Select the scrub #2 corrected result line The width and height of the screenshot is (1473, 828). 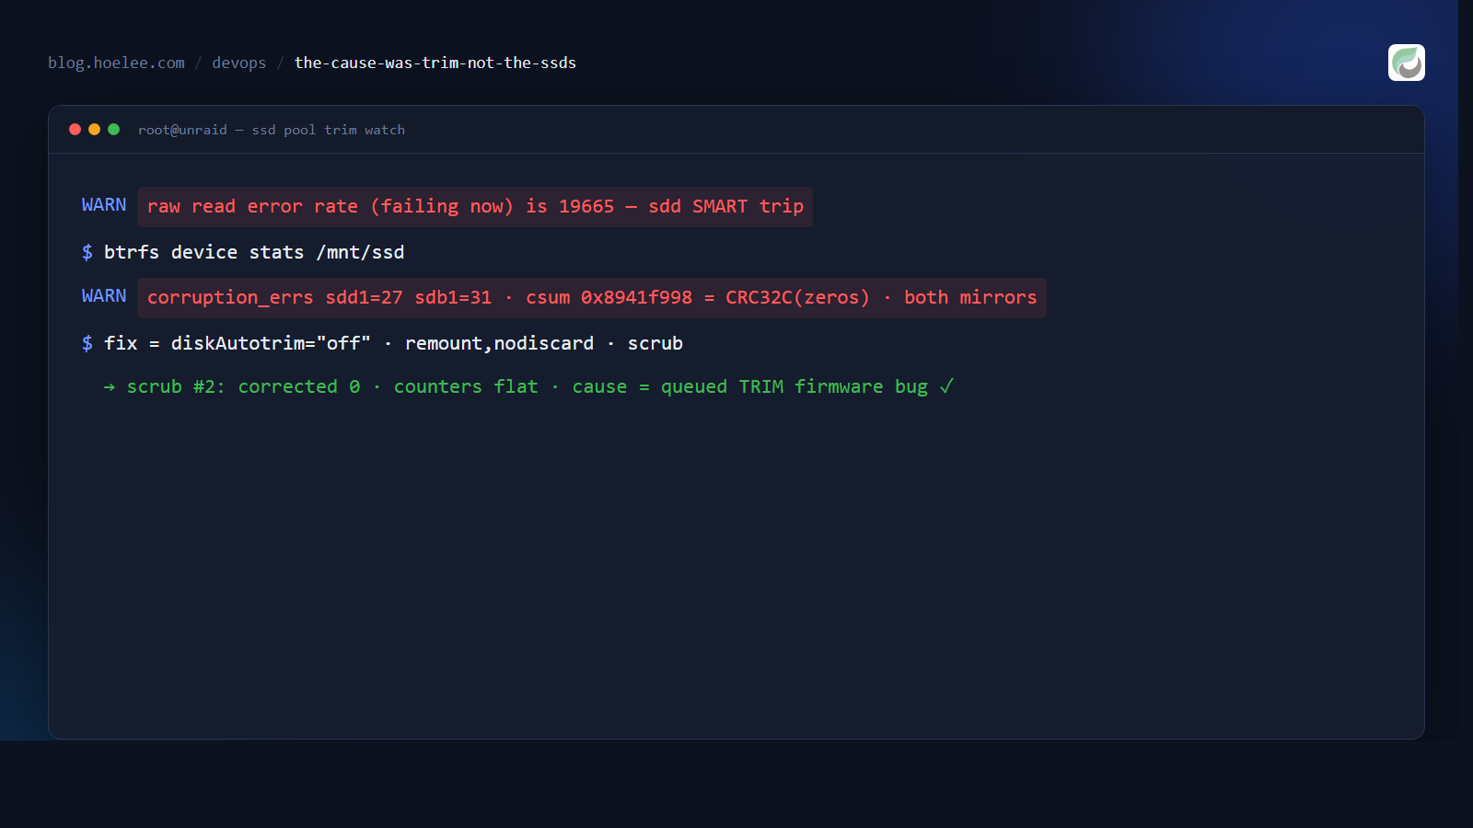coord(528,386)
